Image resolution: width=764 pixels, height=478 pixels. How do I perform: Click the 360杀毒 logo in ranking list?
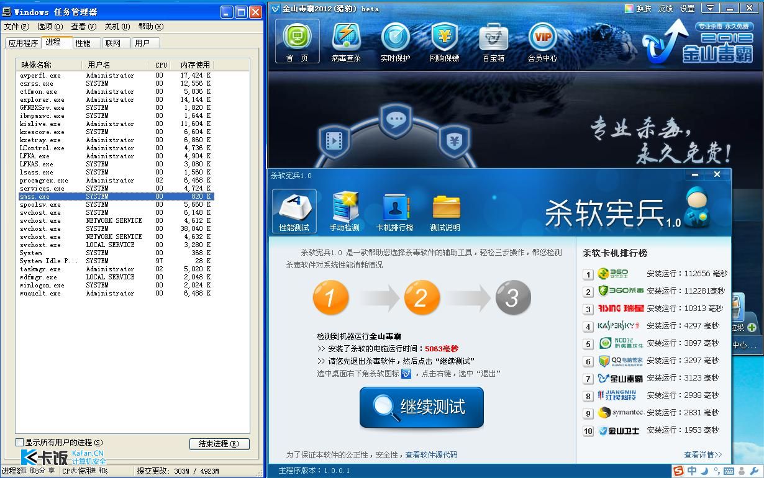(x=621, y=291)
